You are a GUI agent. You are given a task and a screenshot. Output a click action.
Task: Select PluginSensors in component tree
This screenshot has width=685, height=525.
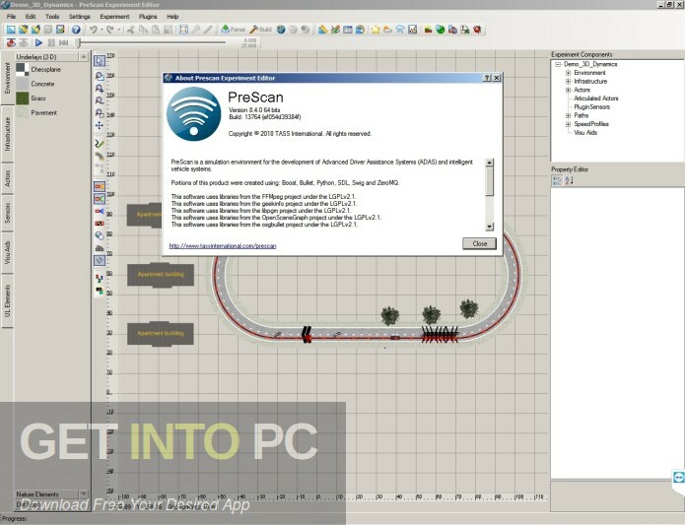pos(592,107)
